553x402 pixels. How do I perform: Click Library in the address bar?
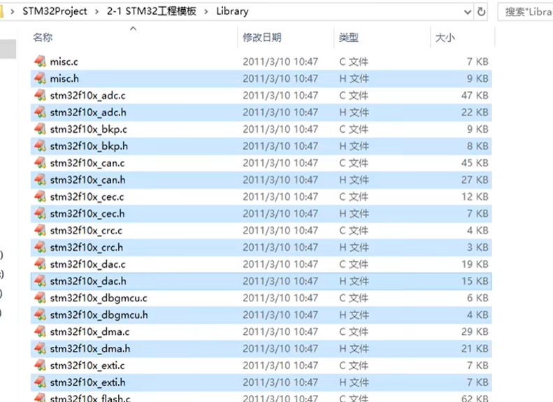(232, 11)
